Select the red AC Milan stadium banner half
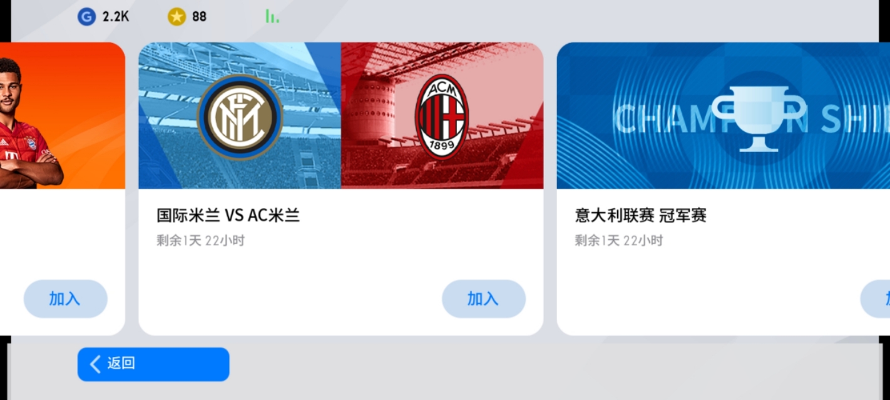The height and width of the screenshot is (400, 890). [x=442, y=116]
